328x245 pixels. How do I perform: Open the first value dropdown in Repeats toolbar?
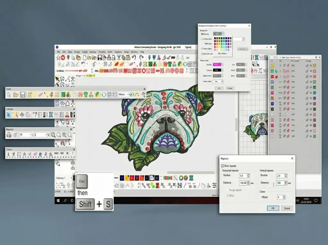pyautogui.click(x=31, y=135)
